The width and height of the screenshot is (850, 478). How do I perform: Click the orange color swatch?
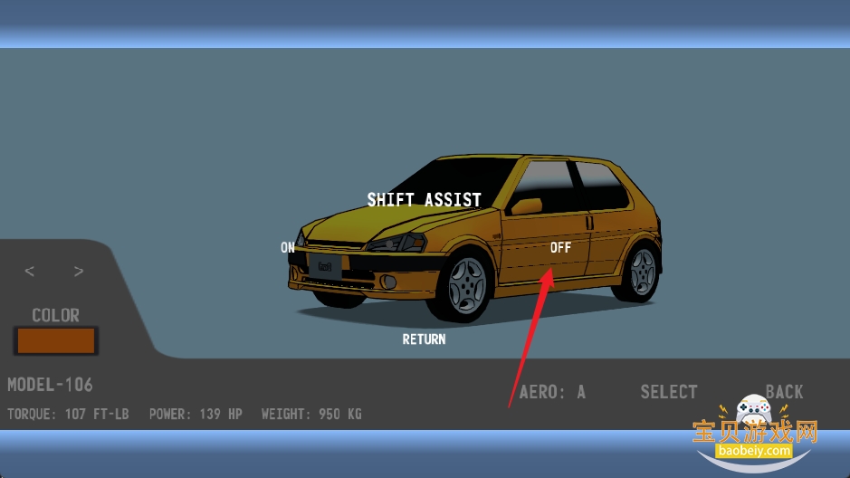point(56,341)
